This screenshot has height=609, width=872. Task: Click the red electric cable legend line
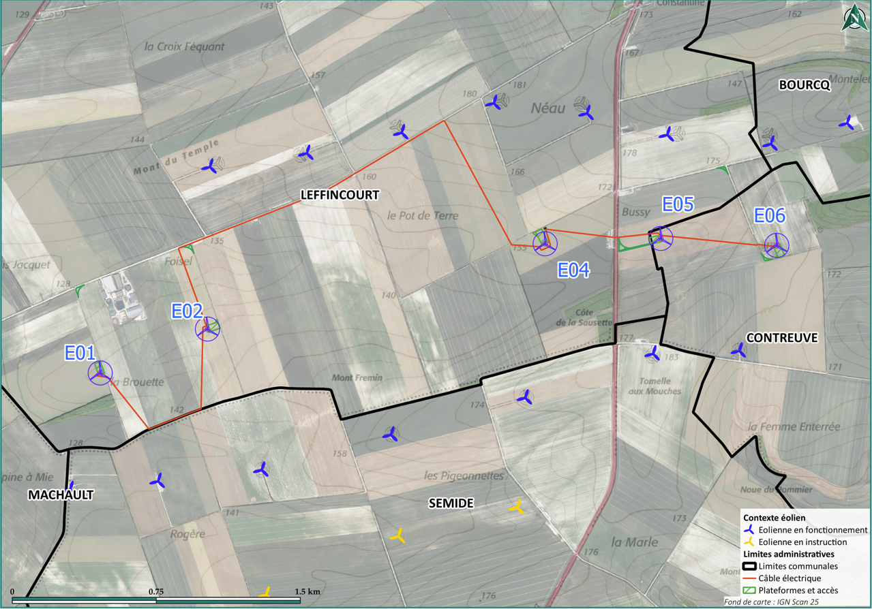[x=749, y=578]
